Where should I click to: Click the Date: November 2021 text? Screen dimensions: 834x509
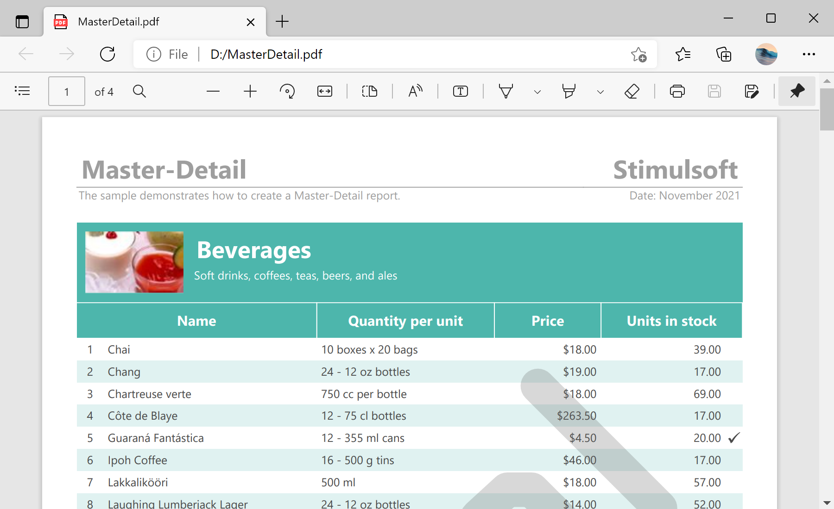point(684,196)
